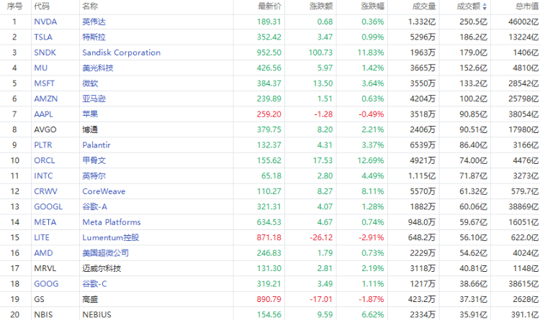Click NVDA's turnover 250.5亿
This screenshot has height=320, width=540.
pyautogui.click(x=473, y=22)
